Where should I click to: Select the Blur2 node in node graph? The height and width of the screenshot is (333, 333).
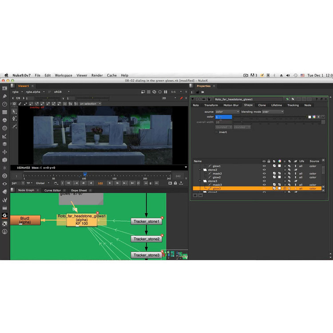25,220
